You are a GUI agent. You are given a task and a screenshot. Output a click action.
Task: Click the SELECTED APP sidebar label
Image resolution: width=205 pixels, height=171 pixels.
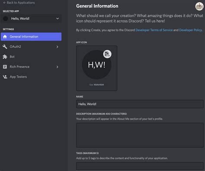(11, 11)
